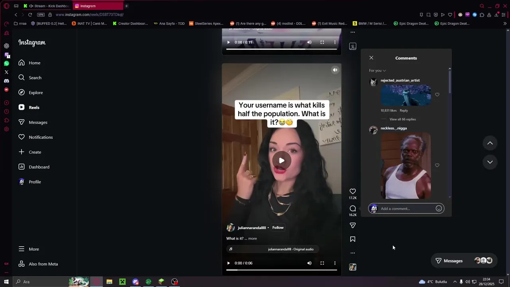
Task: Play the reel with center button
Action: (282, 160)
